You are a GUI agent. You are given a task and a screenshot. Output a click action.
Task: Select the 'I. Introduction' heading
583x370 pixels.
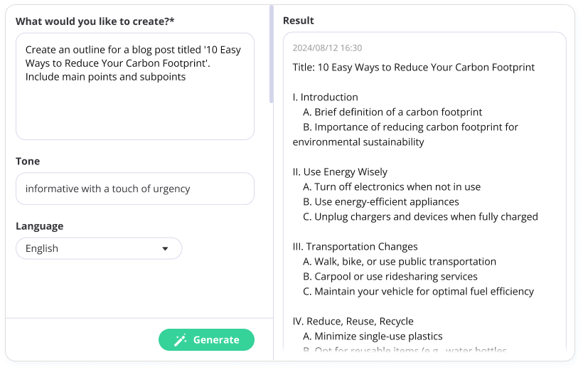325,97
